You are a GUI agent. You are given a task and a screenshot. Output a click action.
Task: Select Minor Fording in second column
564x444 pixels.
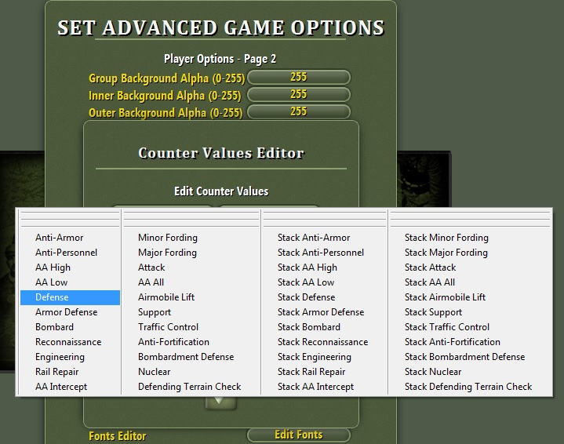(x=191, y=238)
